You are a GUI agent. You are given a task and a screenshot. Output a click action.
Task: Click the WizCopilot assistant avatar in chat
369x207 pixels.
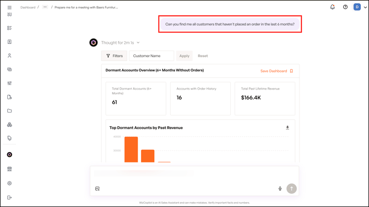pyautogui.click(x=94, y=42)
